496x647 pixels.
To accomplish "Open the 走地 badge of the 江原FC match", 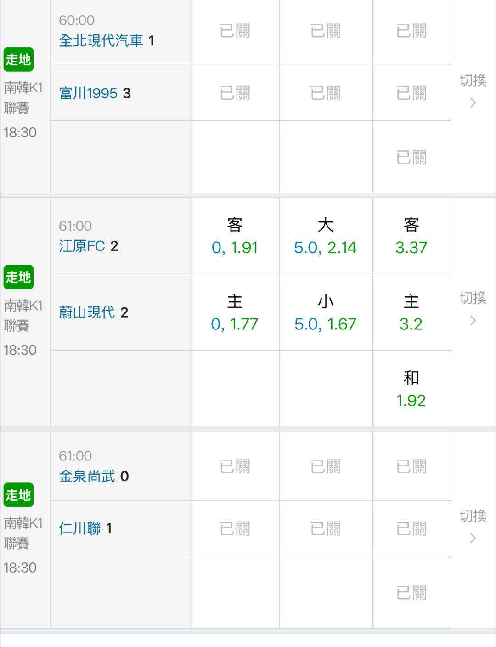I will (x=18, y=277).
